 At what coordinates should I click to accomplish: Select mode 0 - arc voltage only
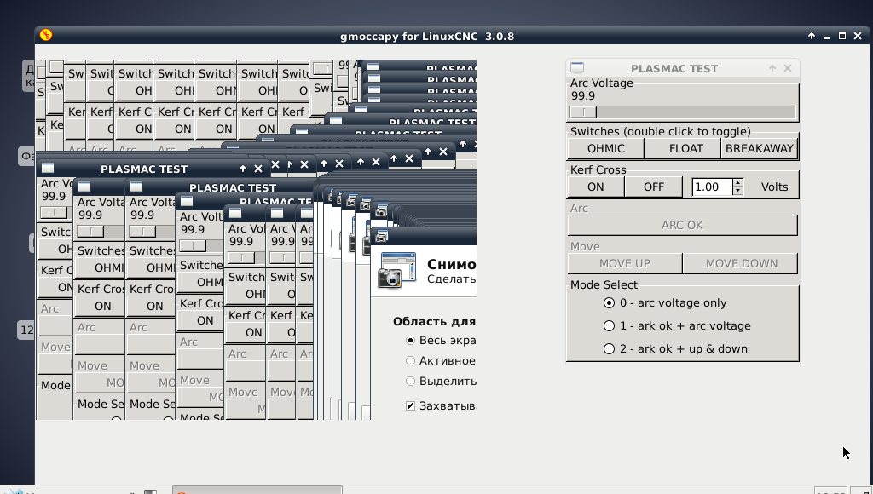click(609, 303)
